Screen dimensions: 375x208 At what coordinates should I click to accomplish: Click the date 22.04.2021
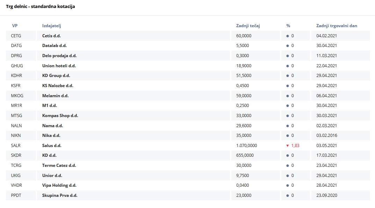pos(326,66)
